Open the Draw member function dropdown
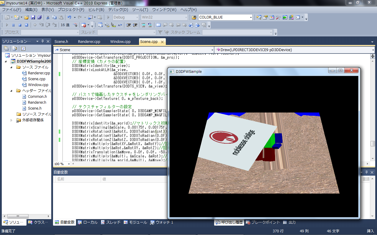Viewport: 377px width, 235px height. point(373,50)
